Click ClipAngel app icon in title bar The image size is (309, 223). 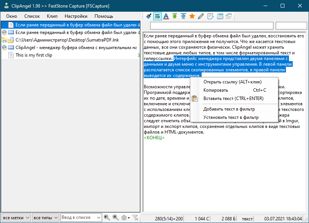point(6,6)
